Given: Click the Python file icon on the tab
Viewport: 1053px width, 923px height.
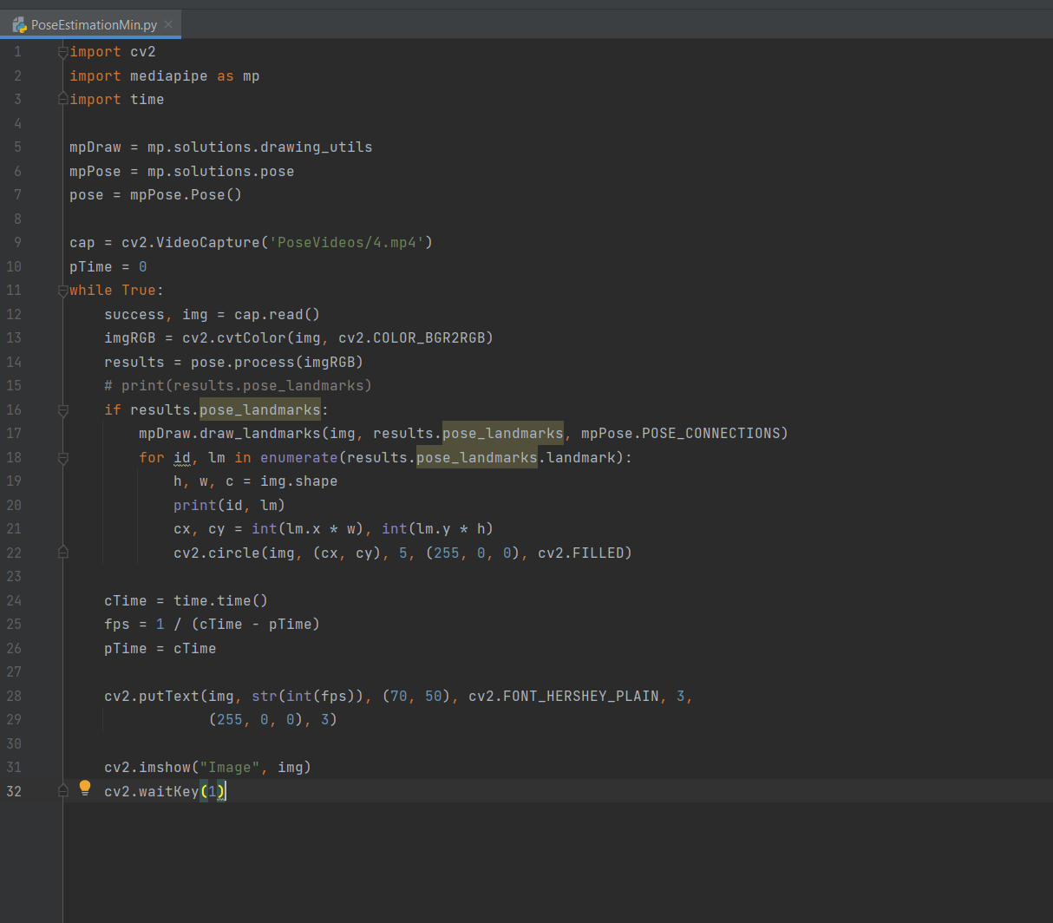Looking at the screenshot, I should point(19,25).
